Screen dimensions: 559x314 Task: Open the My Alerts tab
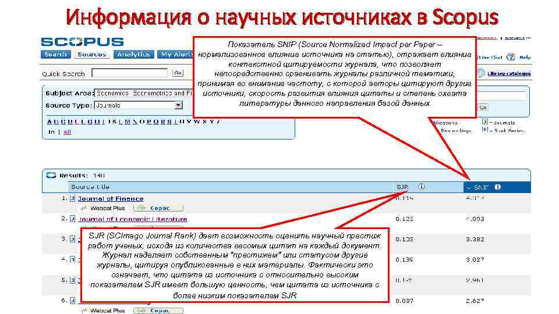pos(175,55)
